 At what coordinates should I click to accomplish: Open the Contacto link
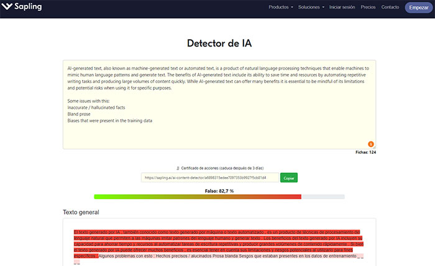pyautogui.click(x=390, y=7)
